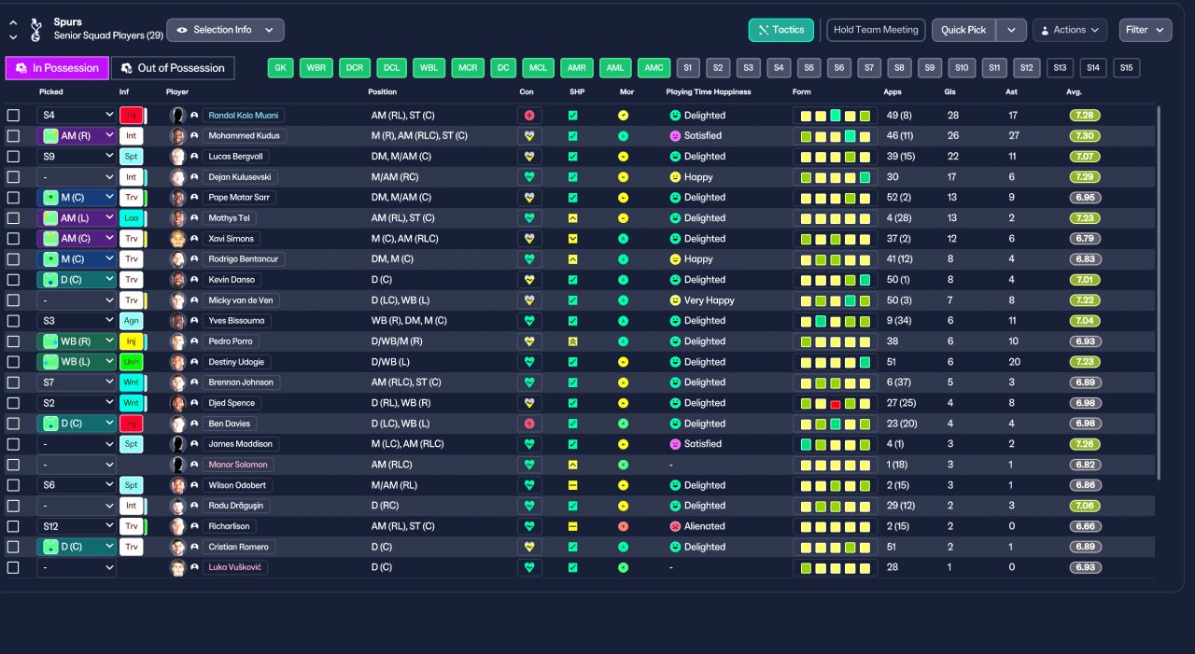1195x654 pixels.
Task: Switch to the Out of Possession tab
Action: [x=173, y=68]
